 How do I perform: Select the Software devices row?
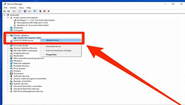click(21, 76)
